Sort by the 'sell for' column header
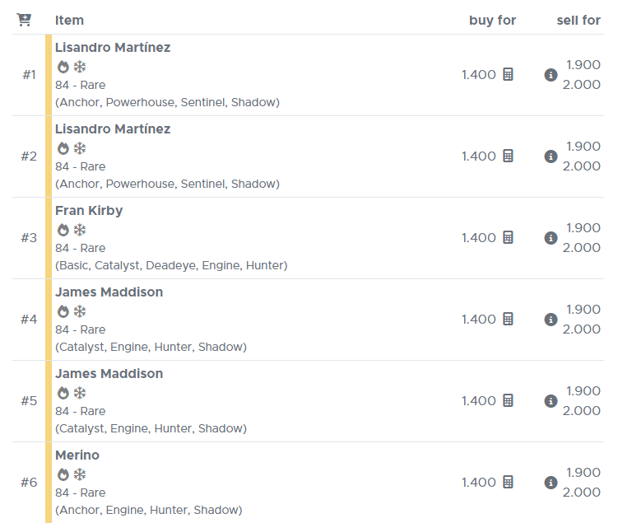The image size is (618, 523). click(x=579, y=20)
